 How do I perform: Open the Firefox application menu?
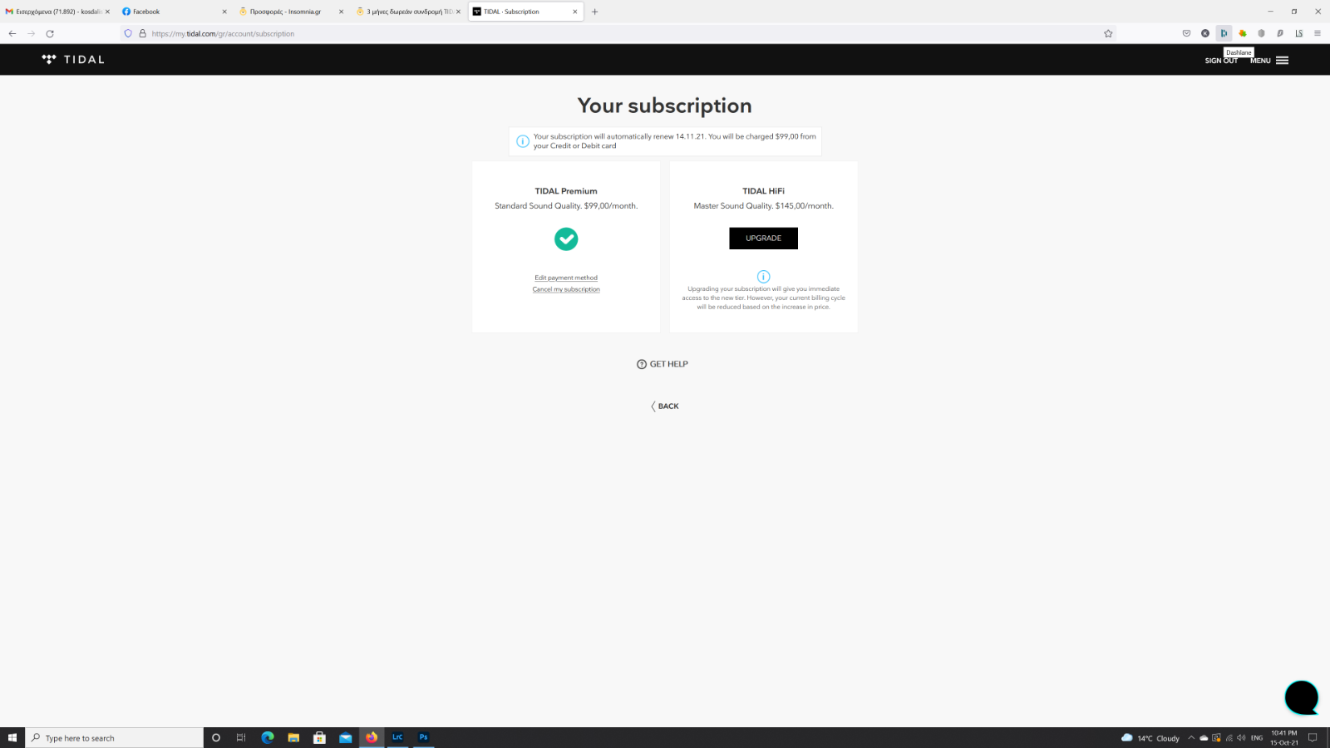(1318, 33)
